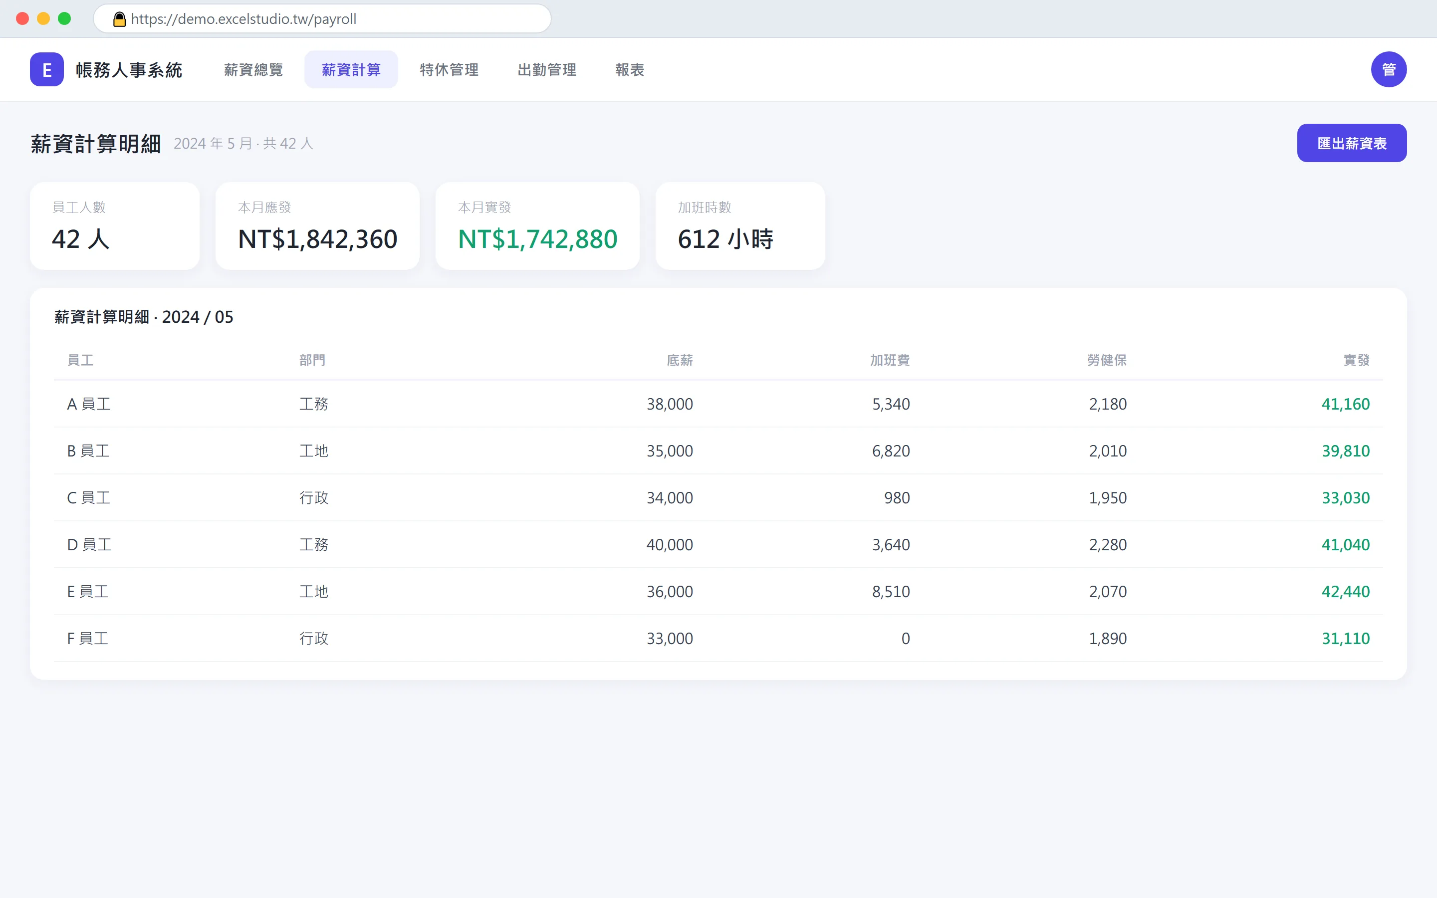Click the URL address field
The height and width of the screenshot is (898, 1437).
click(x=322, y=19)
